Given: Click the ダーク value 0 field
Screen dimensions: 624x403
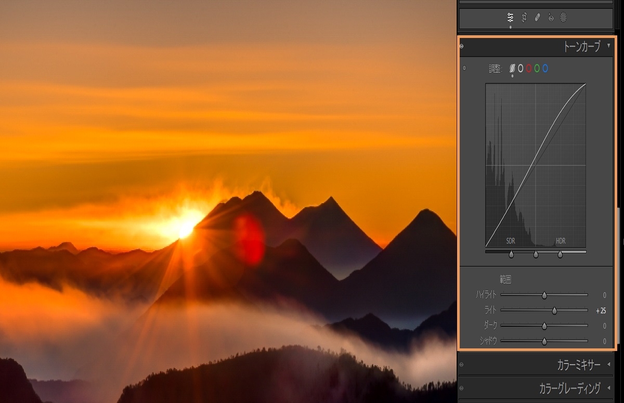Looking at the screenshot, I should 604,326.
